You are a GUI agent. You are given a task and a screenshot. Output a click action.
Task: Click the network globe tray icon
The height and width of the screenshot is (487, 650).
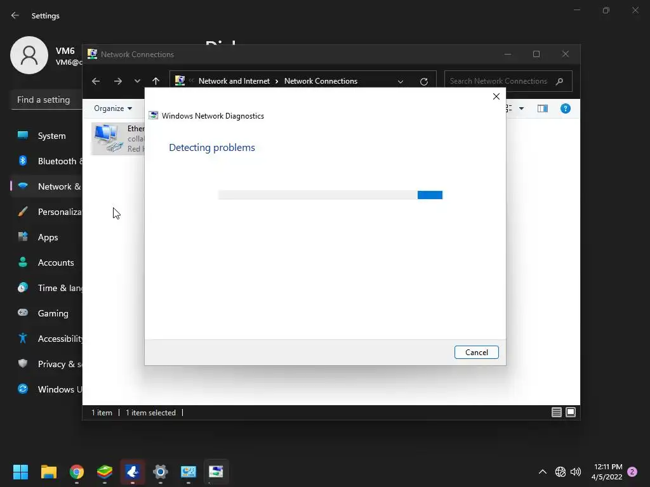560,472
